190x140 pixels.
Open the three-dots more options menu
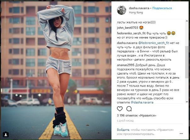pos(181,134)
